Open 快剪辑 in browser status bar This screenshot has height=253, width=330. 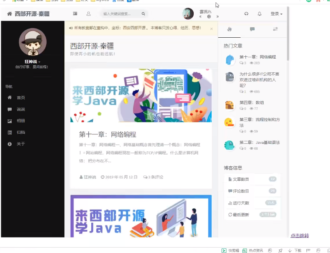coord(230,250)
